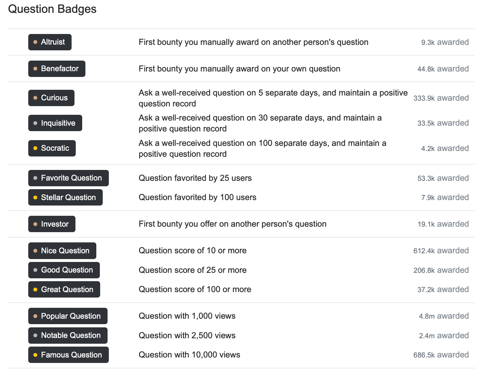Click the gold dot on Socratic badge
This screenshot has width=479, height=370.
coord(35,148)
